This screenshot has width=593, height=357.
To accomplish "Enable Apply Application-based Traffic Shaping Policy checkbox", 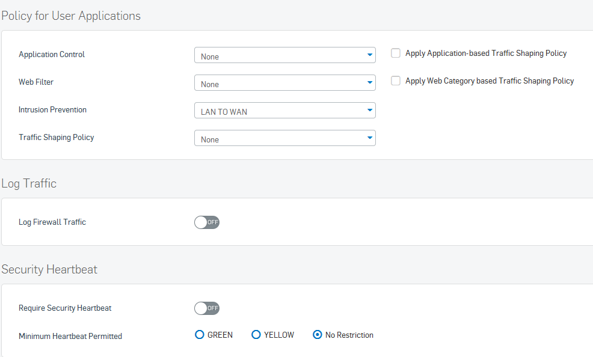I will coord(396,53).
